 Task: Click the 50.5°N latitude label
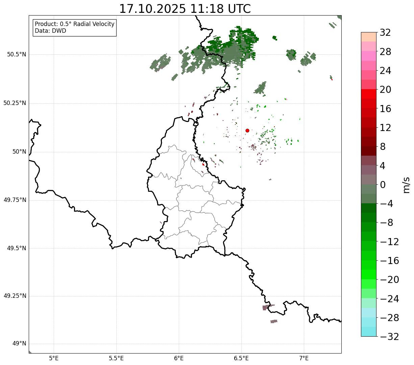[x=16, y=55]
